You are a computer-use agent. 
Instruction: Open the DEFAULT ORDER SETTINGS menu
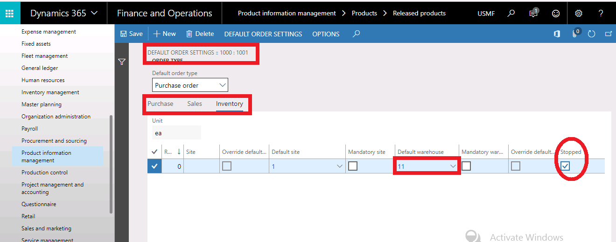click(263, 34)
